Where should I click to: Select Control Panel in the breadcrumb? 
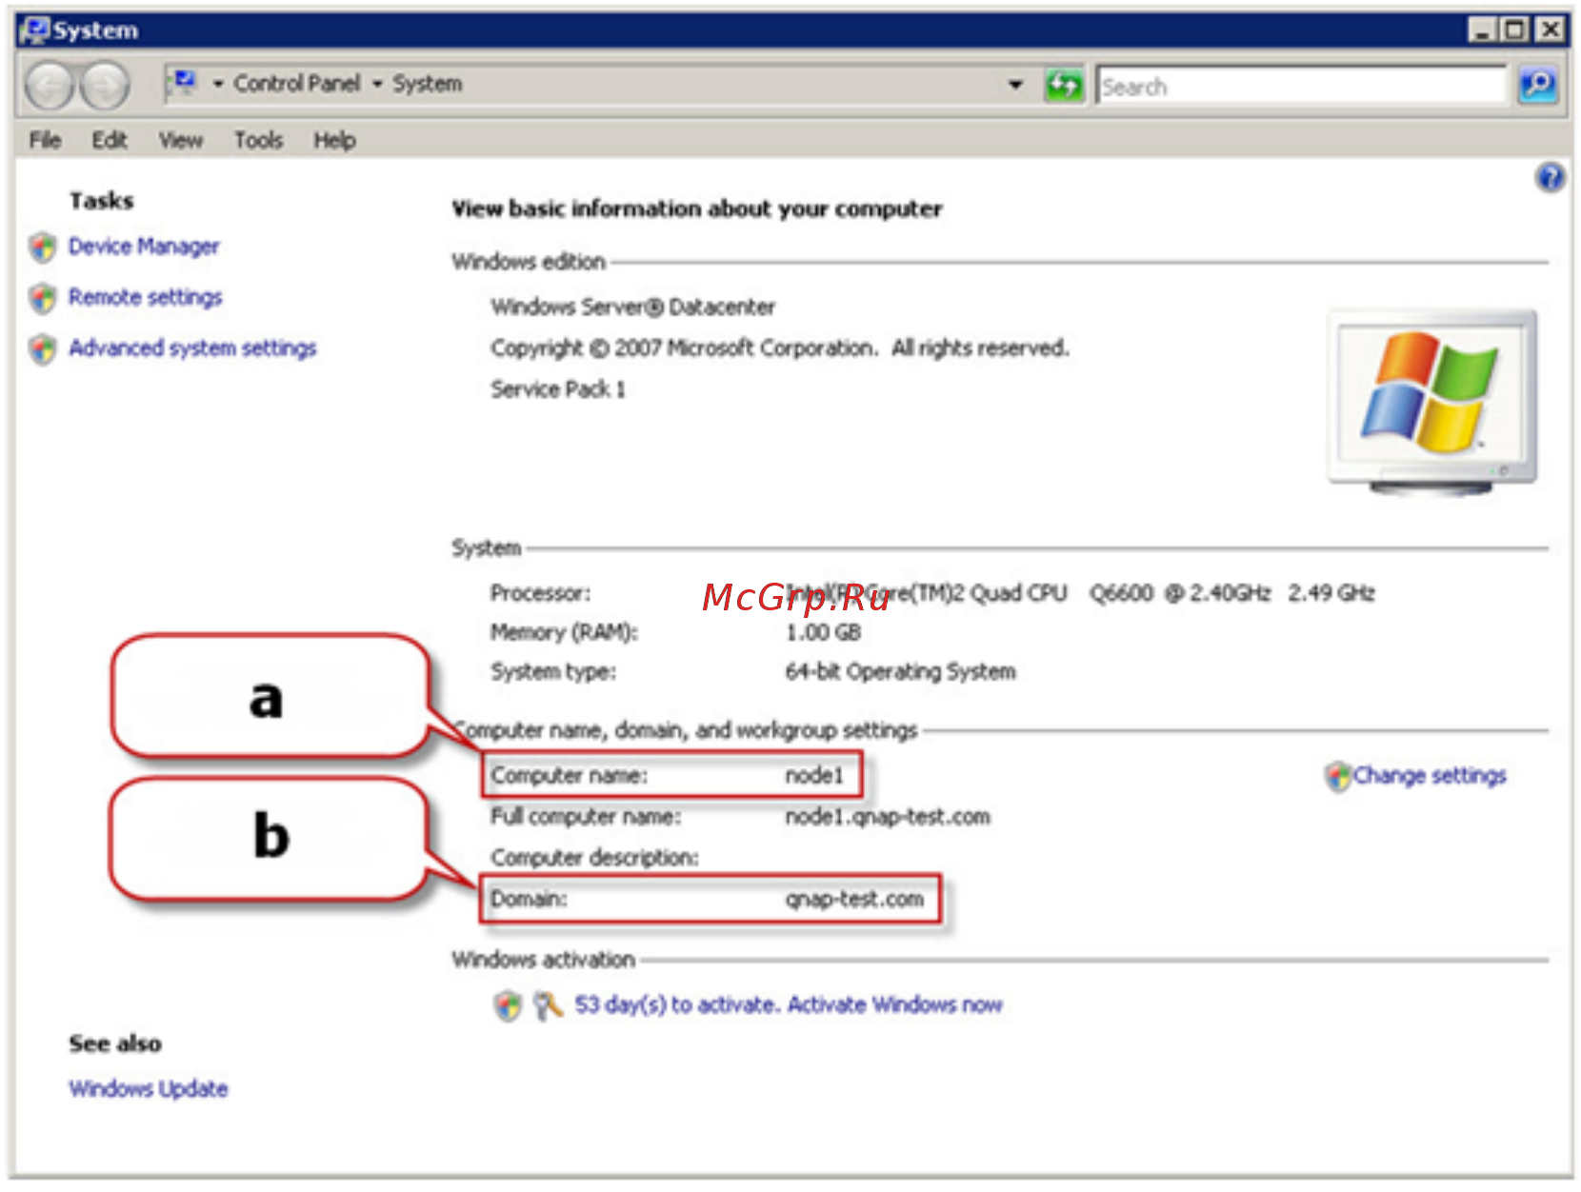coord(297,84)
